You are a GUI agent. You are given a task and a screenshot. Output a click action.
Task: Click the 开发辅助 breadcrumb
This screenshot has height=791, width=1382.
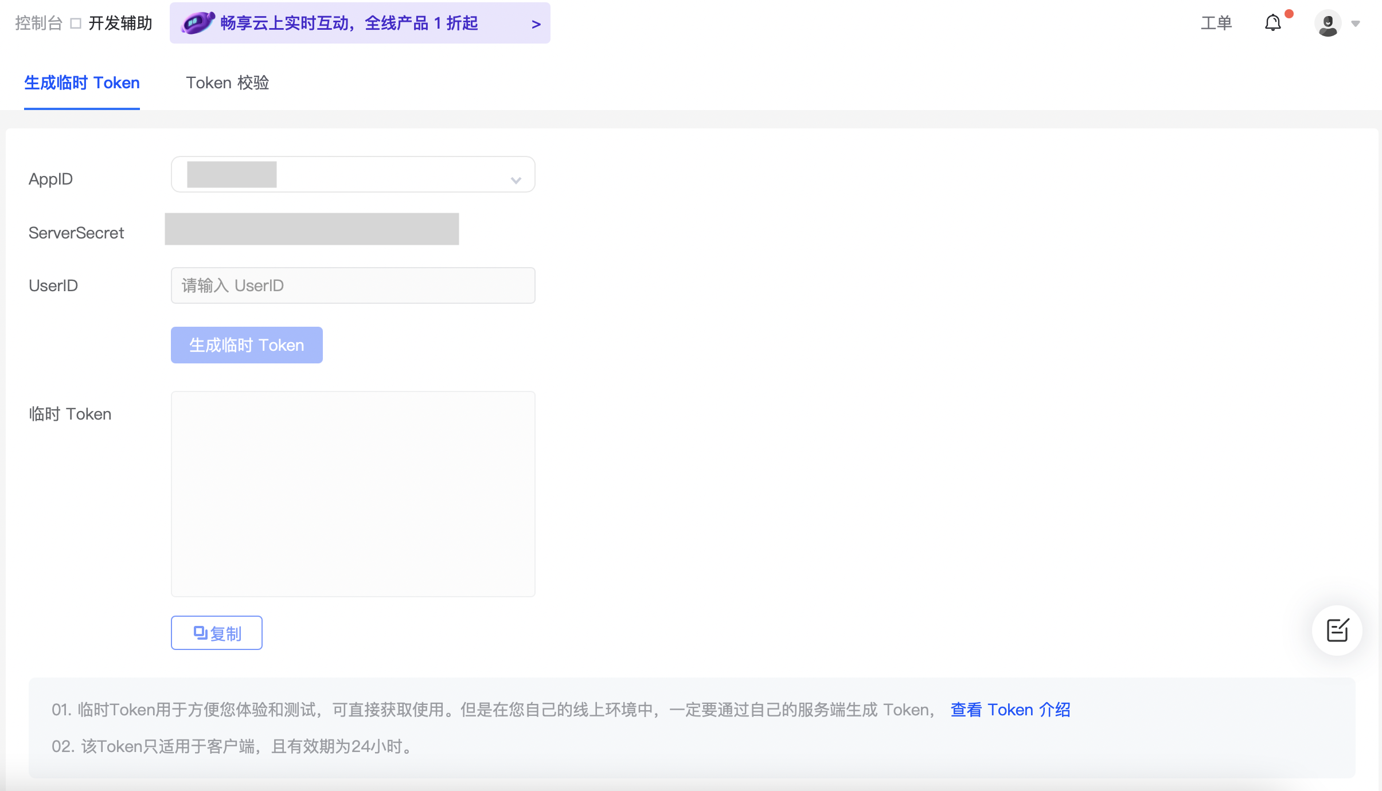pos(120,24)
